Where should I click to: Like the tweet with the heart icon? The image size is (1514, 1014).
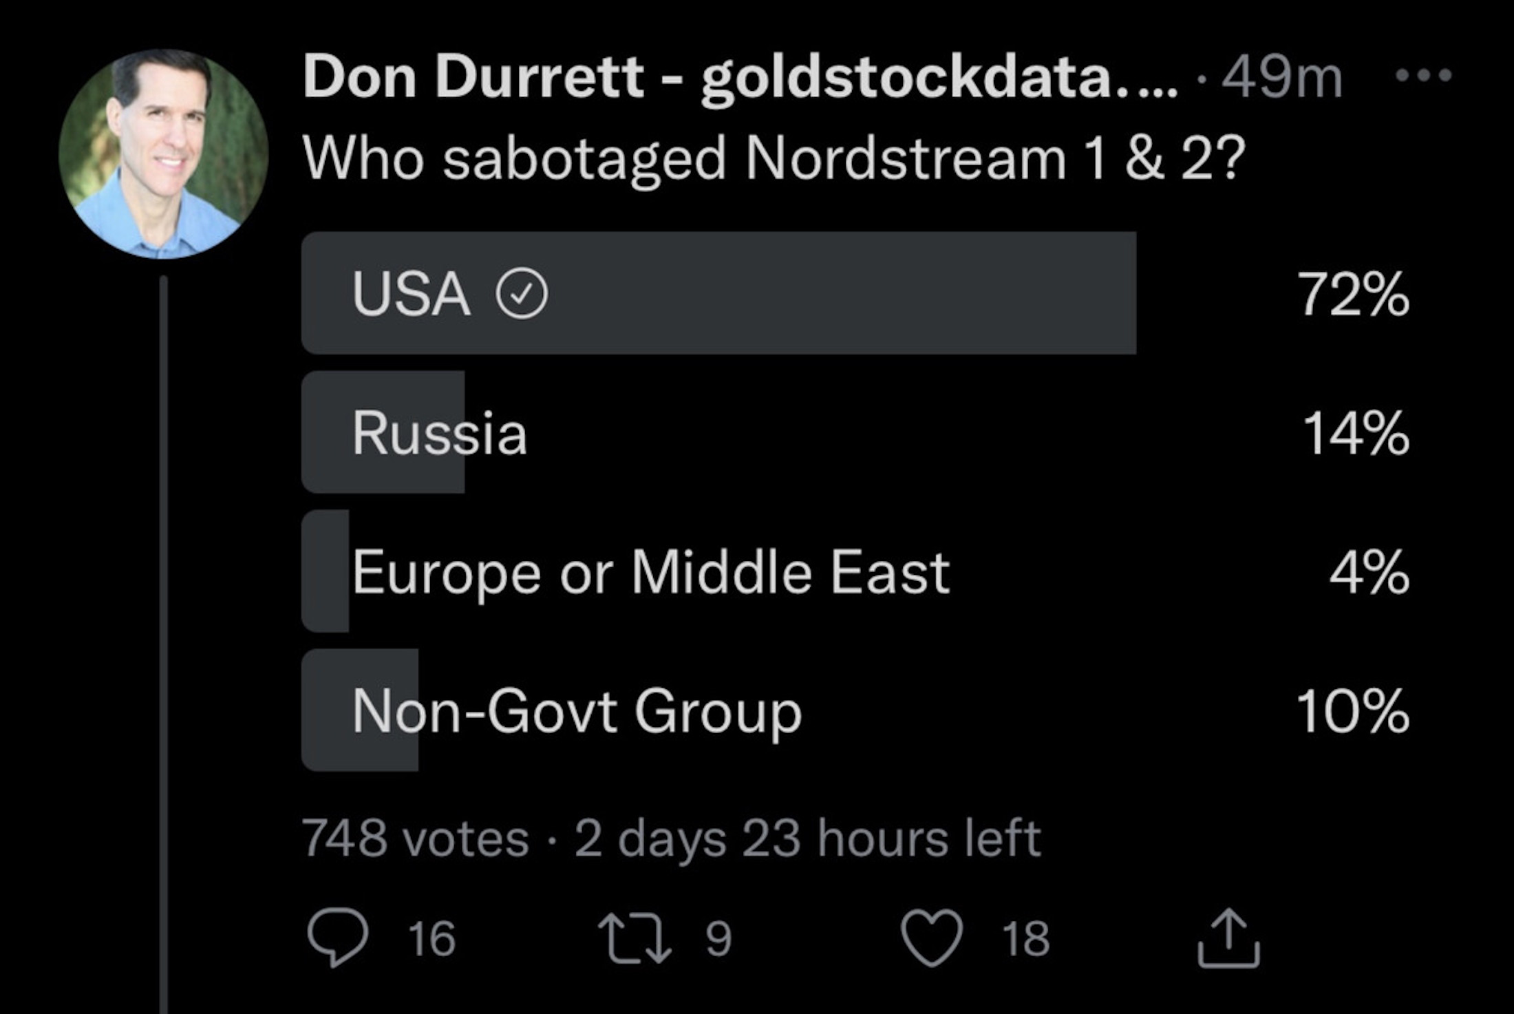(x=932, y=937)
